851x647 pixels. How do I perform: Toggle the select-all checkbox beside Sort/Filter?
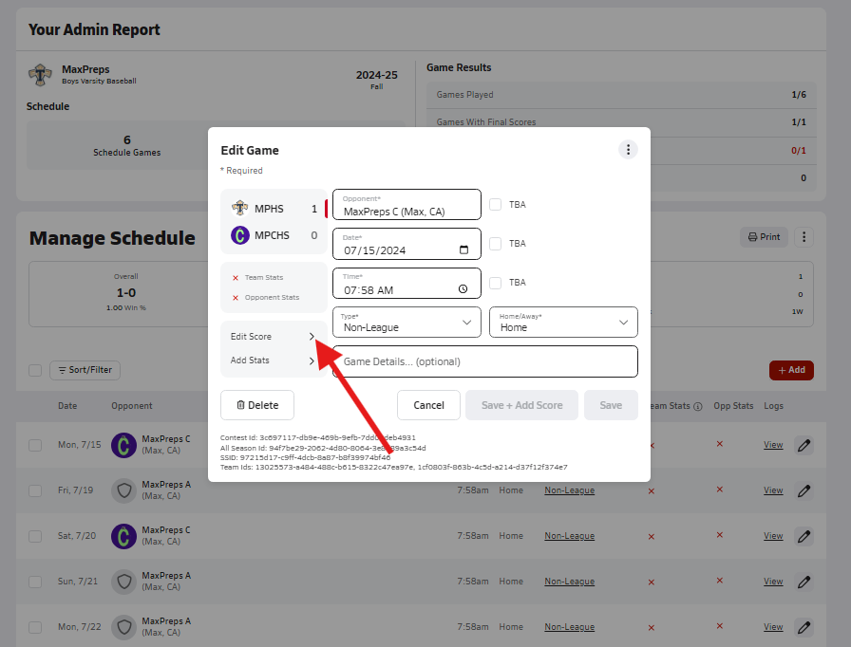point(35,370)
